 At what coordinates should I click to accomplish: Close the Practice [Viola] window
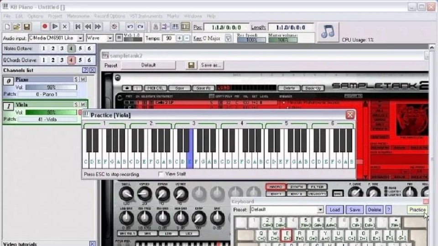click(350, 115)
